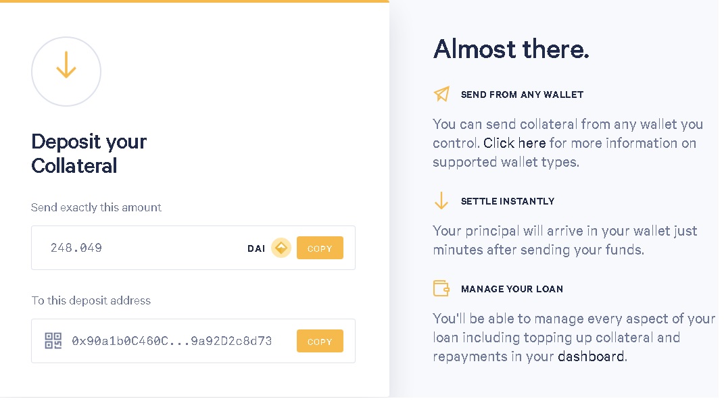Click the Send From Any Wallet heading
This screenshot has height=401, width=724.
523,95
